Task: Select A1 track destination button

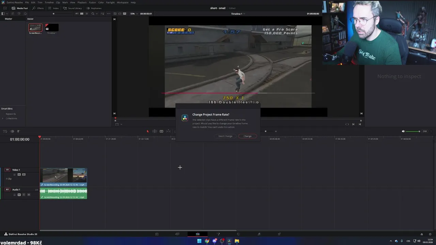Action: [7, 190]
